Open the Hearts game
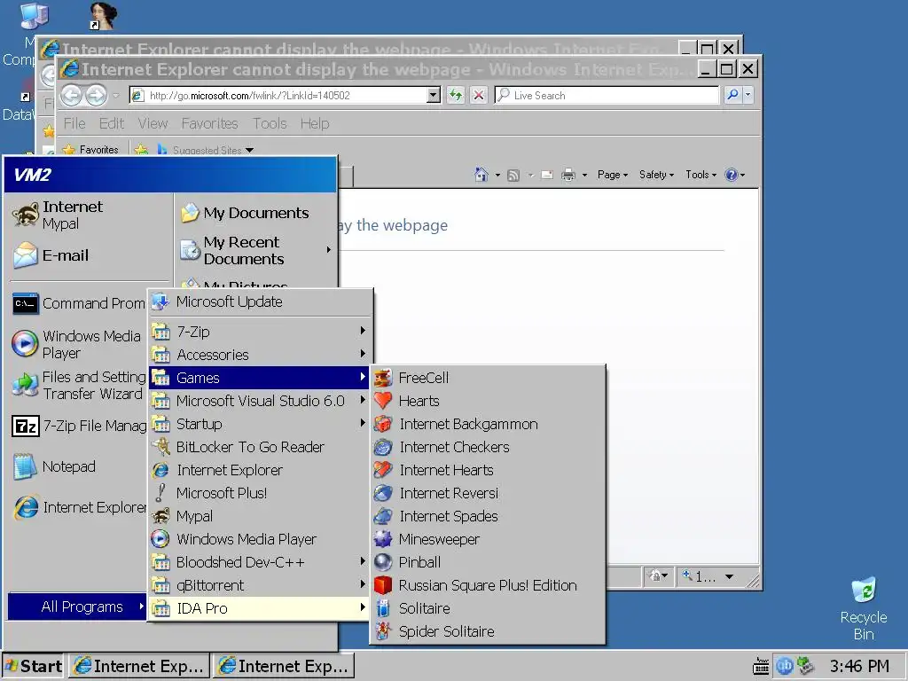Viewport: 908px width, 681px height. point(488,401)
